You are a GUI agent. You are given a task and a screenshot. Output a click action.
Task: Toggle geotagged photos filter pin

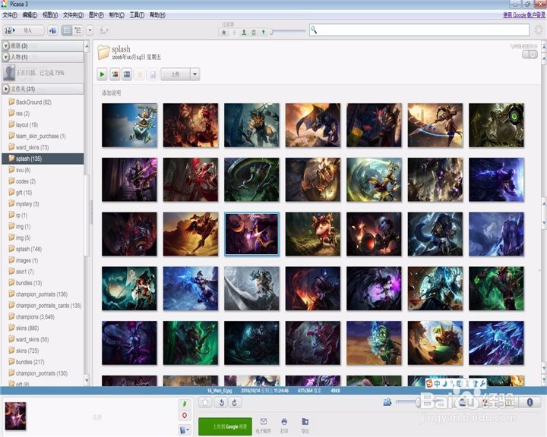point(263,33)
